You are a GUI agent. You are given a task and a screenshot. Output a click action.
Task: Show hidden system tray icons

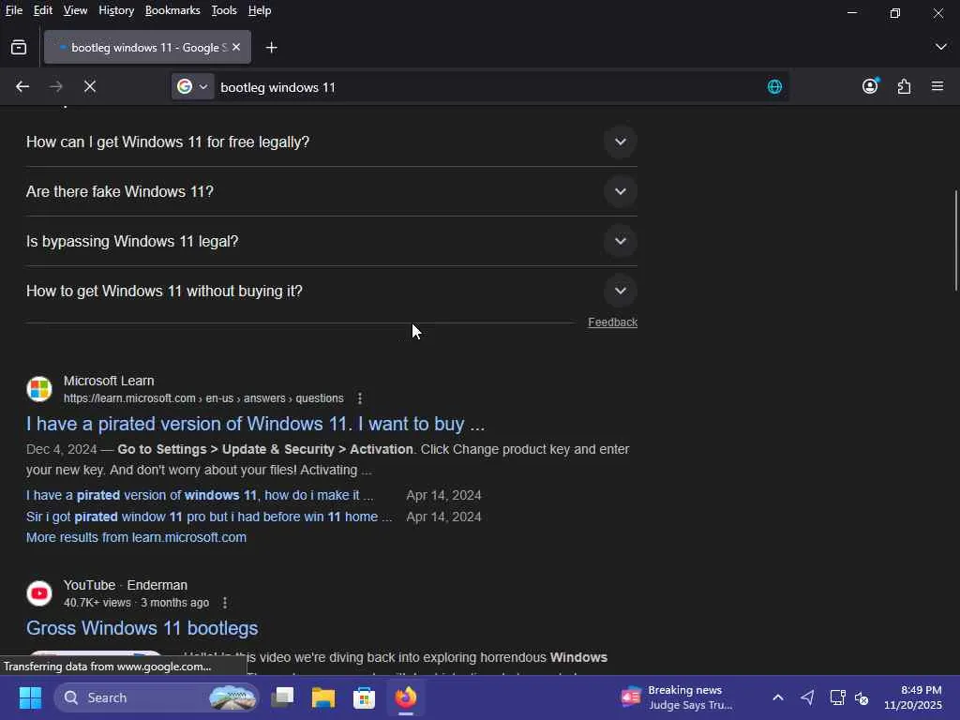click(x=777, y=697)
